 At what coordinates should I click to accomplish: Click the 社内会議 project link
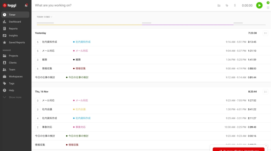[80, 109]
